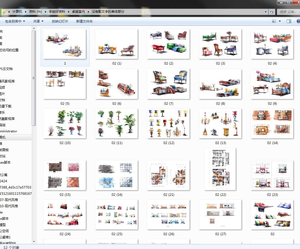Click 放映幻灯片 in the toolbar
This screenshot has width=300, height=249.
(60, 21)
